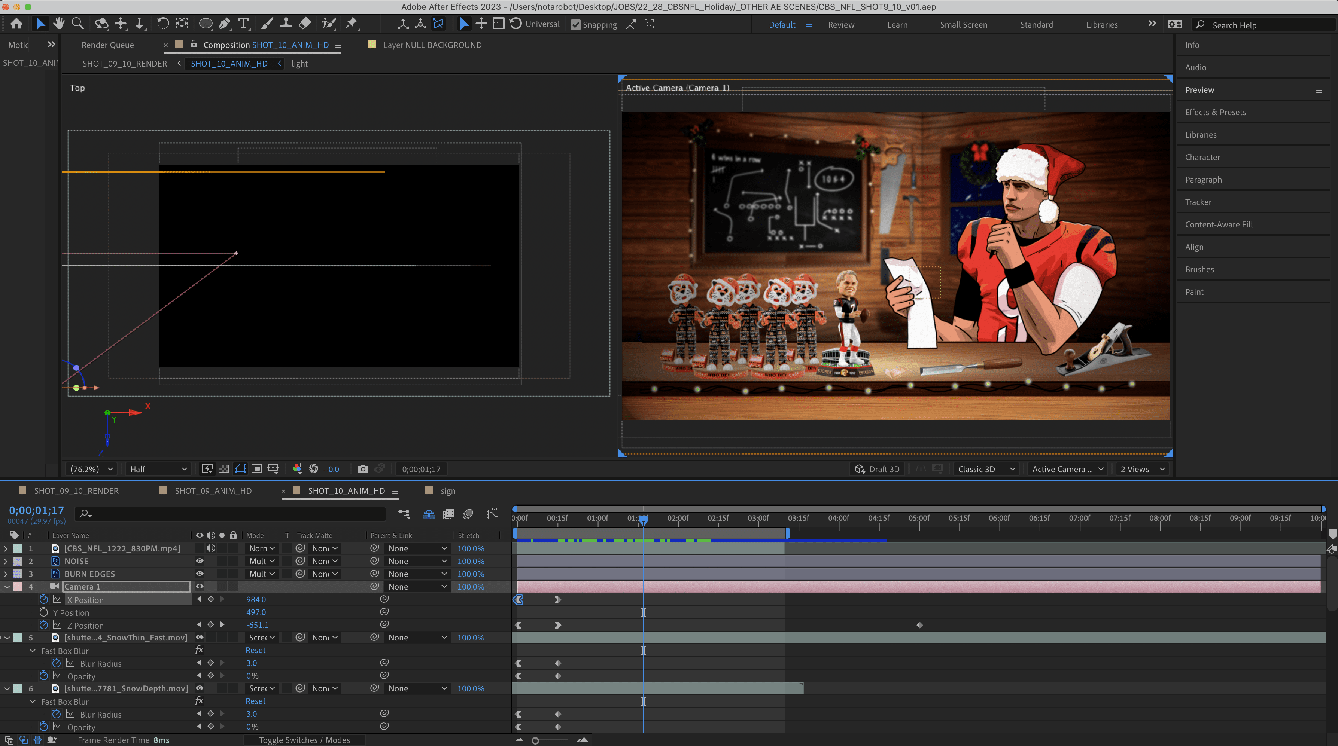
Task: Select the Zoom magnifier tool
Action: point(78,23)
